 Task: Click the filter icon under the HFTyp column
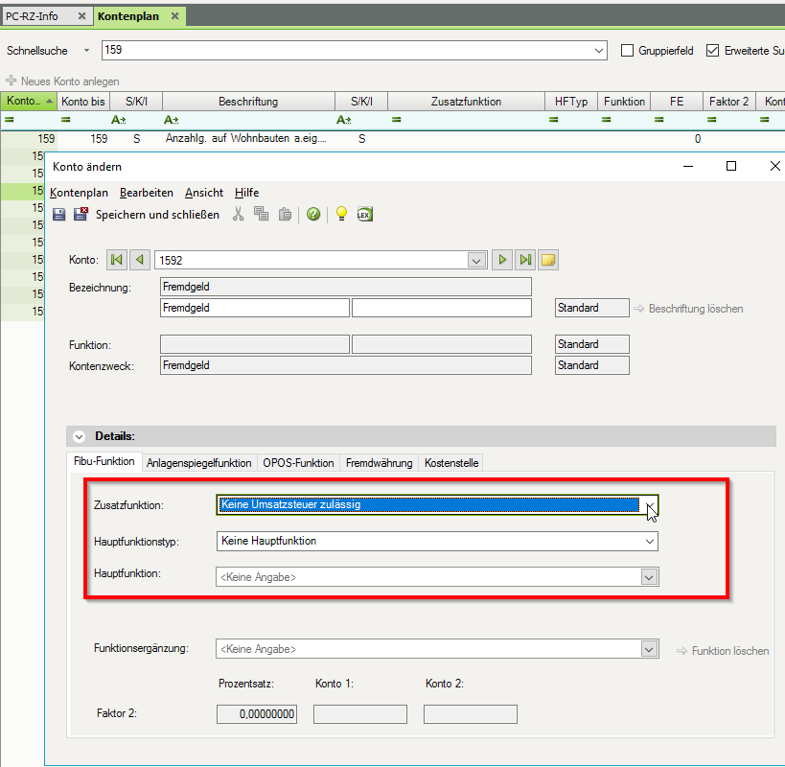(x=553, y=120)
